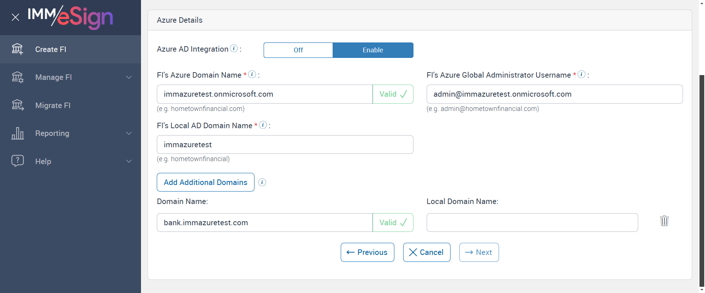The width and height of the screenshot is (705, 293).
Task: Click the Reporting bar chart icon
Action: [18, 133]
